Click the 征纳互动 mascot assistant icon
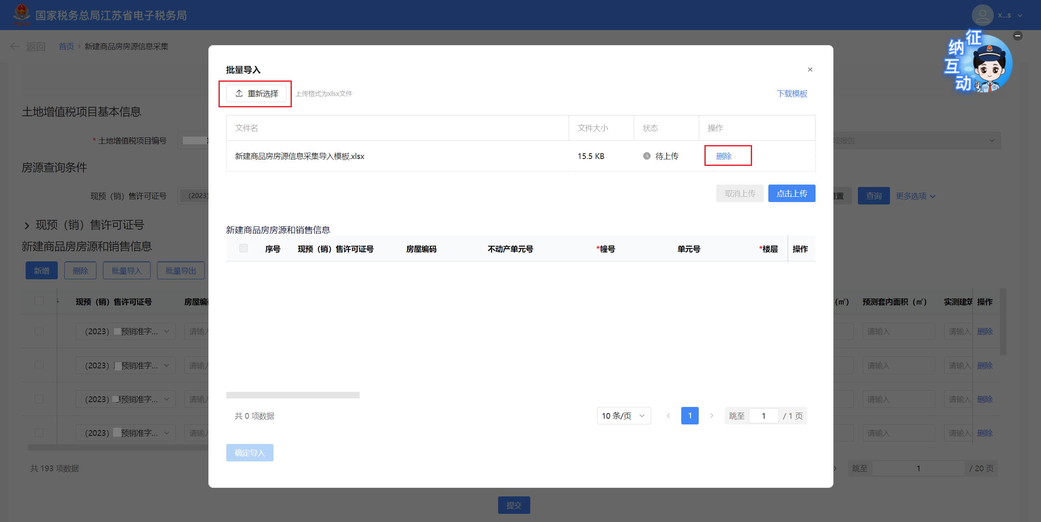Viewport: 1041px width, 522px height. pyautogui.click(x=988, y=66)
